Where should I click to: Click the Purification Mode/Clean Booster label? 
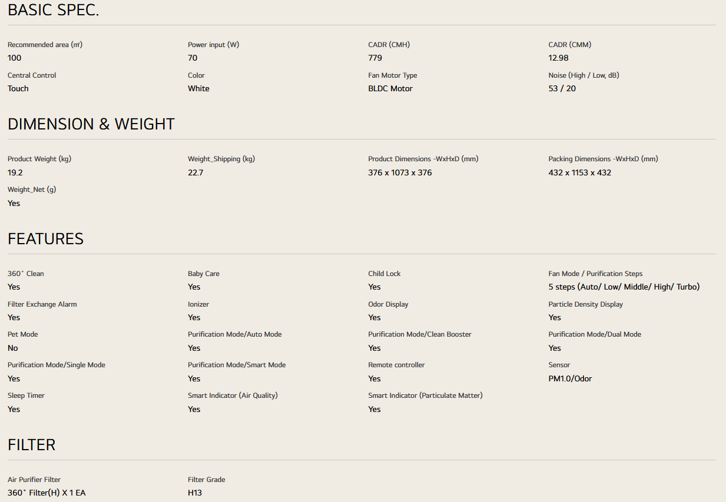tap(420, 334)
